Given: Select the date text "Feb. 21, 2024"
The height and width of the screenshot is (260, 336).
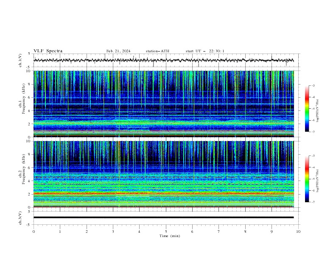Looking at the screenshot, I should 118,51.
